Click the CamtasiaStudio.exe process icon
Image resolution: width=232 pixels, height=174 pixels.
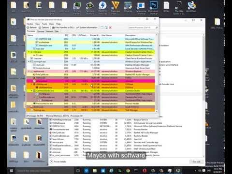click(x=34, y=91)
